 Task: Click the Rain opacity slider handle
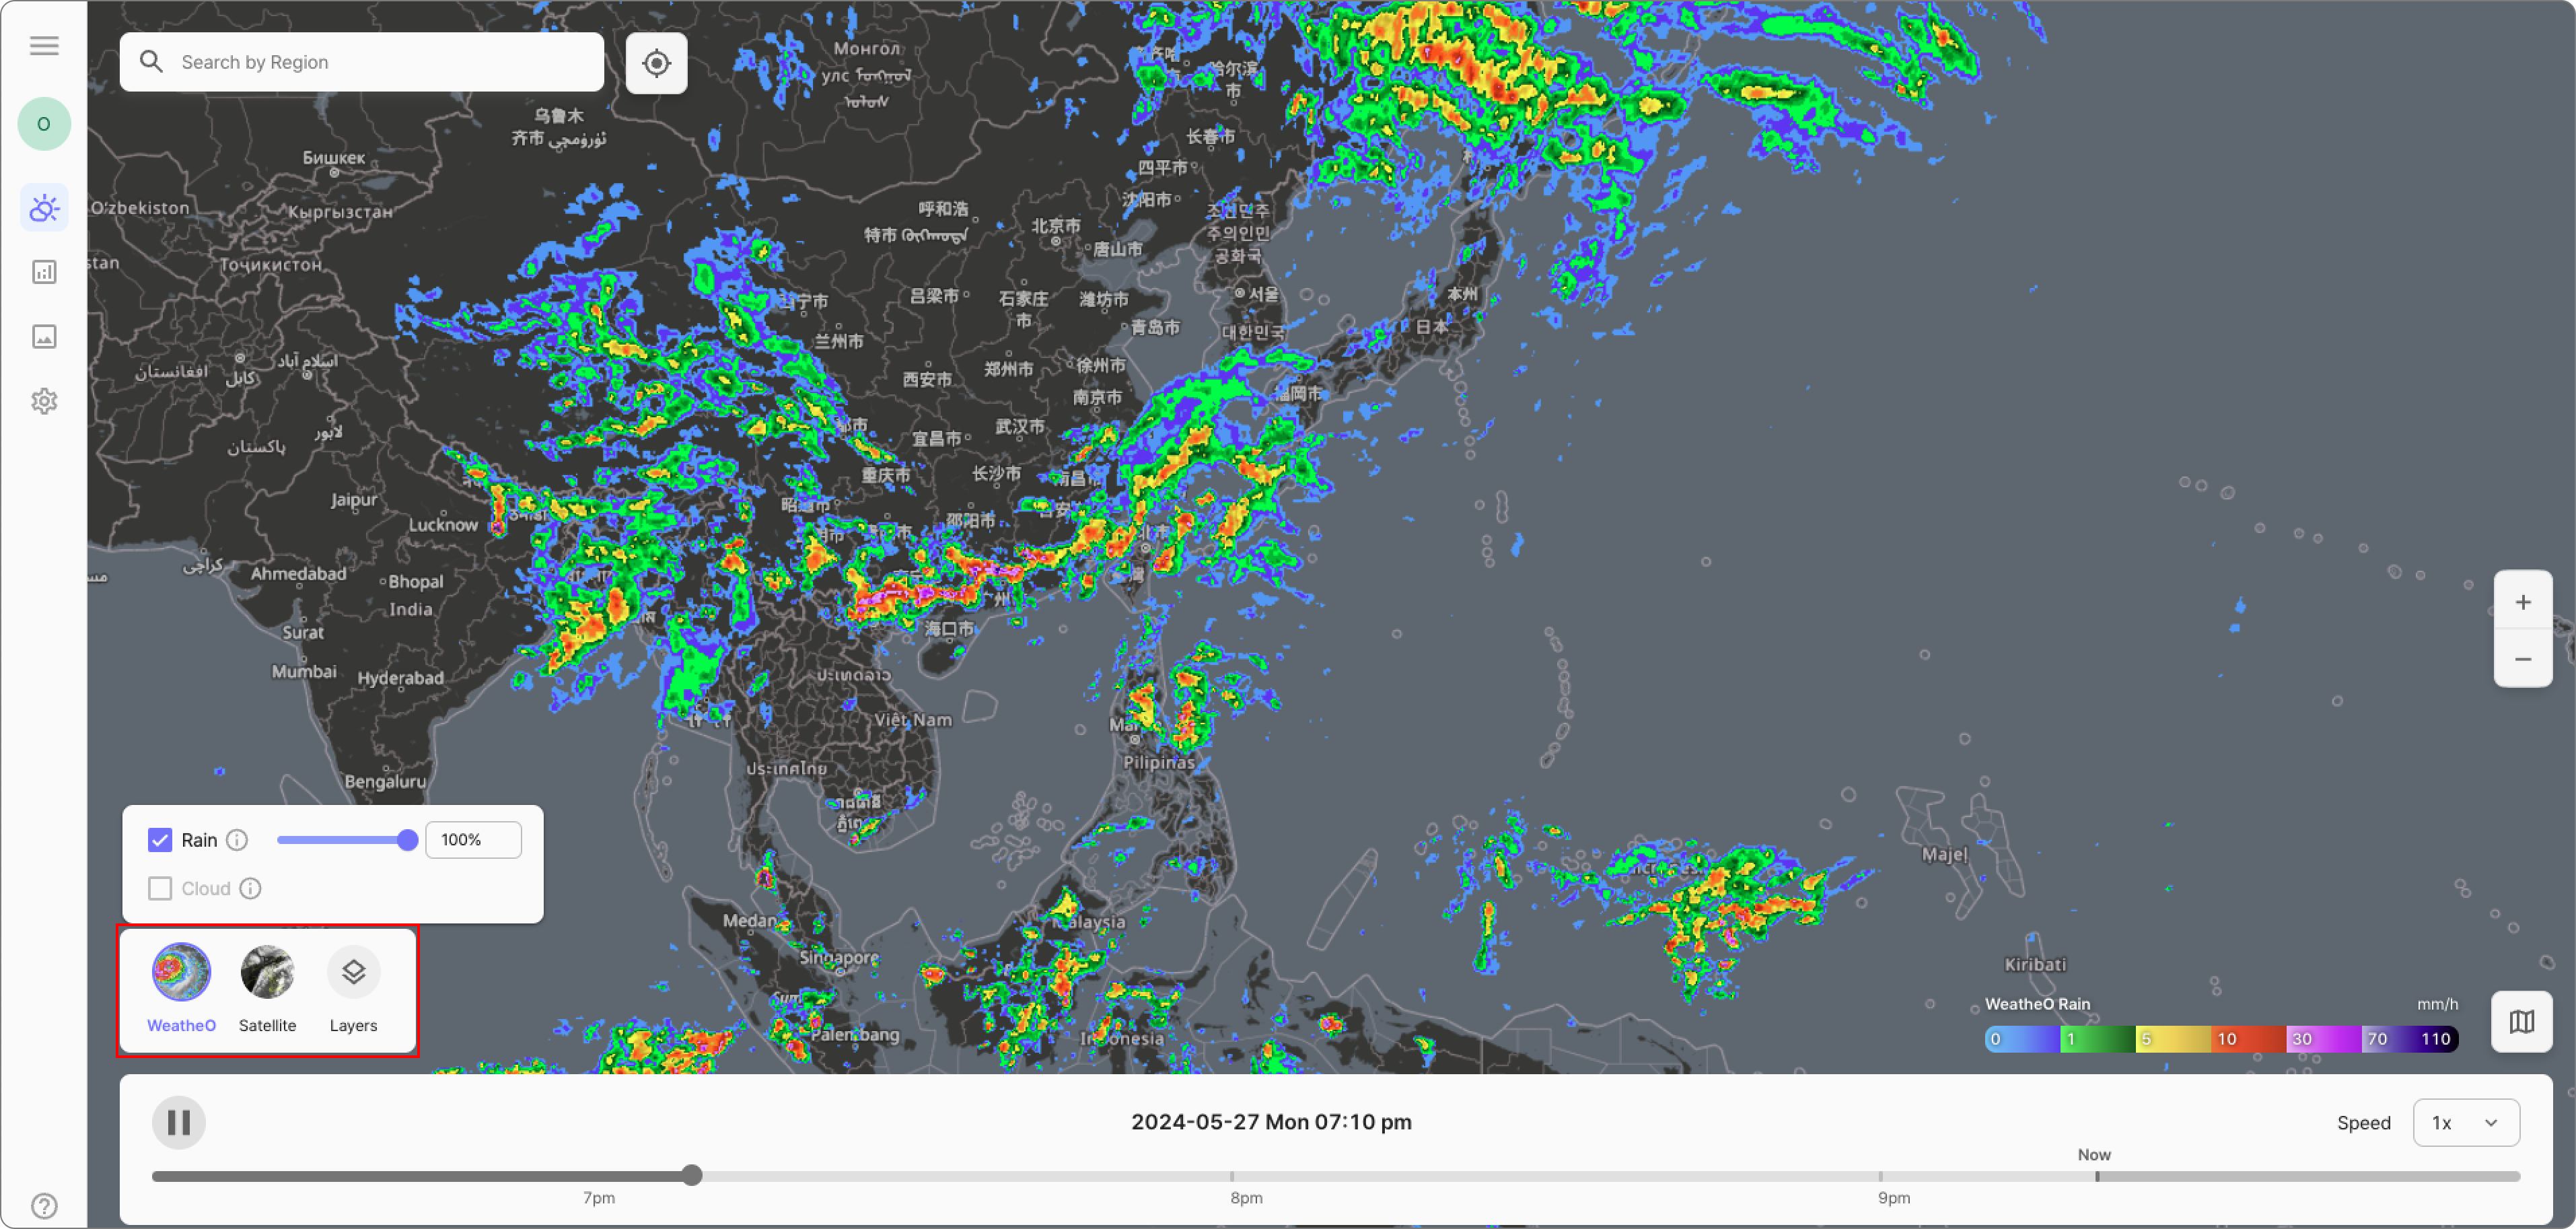tap(407, 840)
